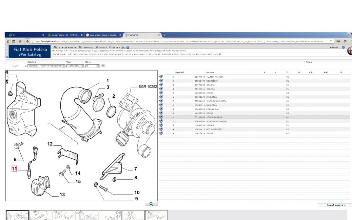Image resolution: width=352 pixels, height=220 pixels.
Task: Open a new browser tab
Action: pos(165,35)
